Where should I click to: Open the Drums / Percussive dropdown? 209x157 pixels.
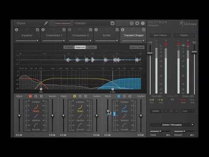[x=172, y=125]
